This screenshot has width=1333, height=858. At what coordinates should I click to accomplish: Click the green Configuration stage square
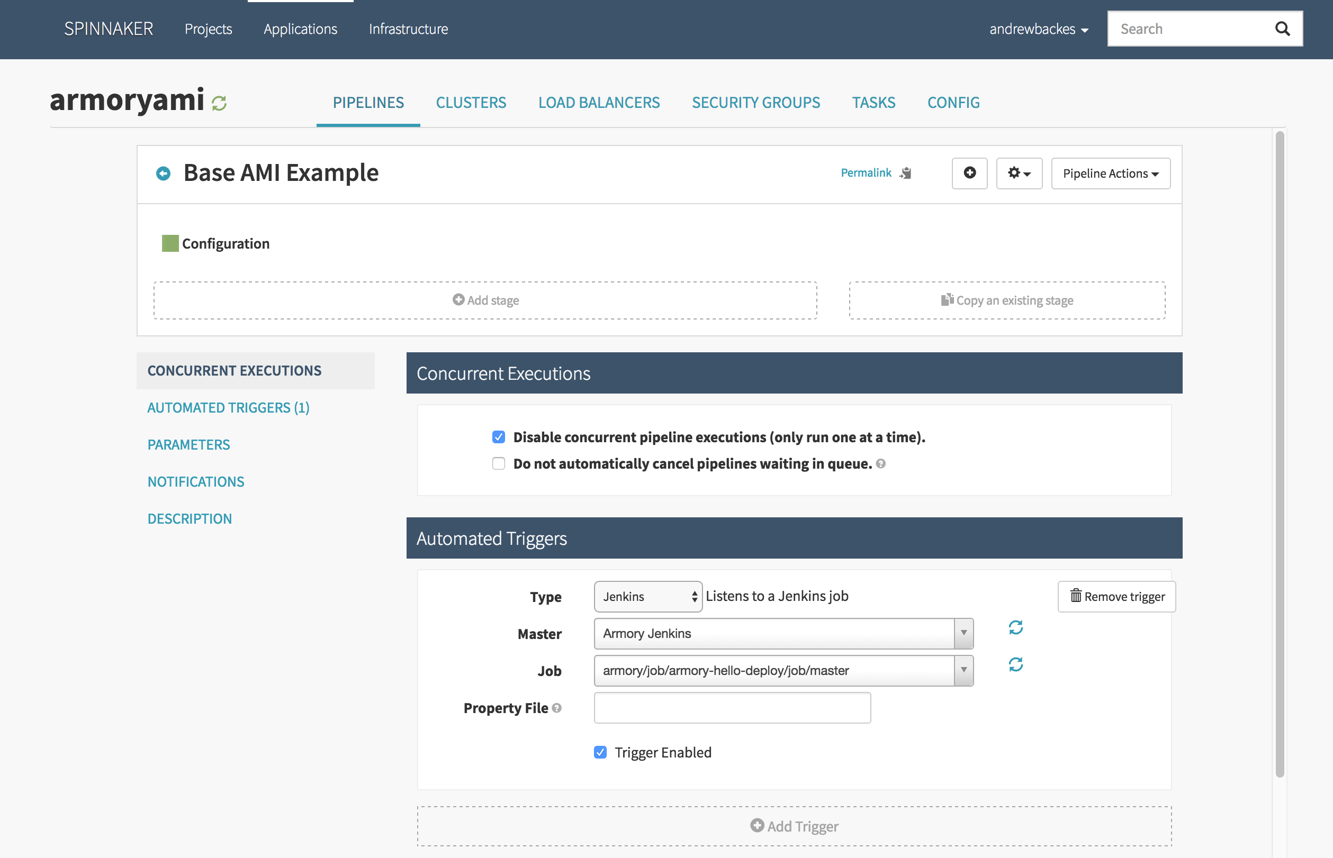[x=170, y=243]
